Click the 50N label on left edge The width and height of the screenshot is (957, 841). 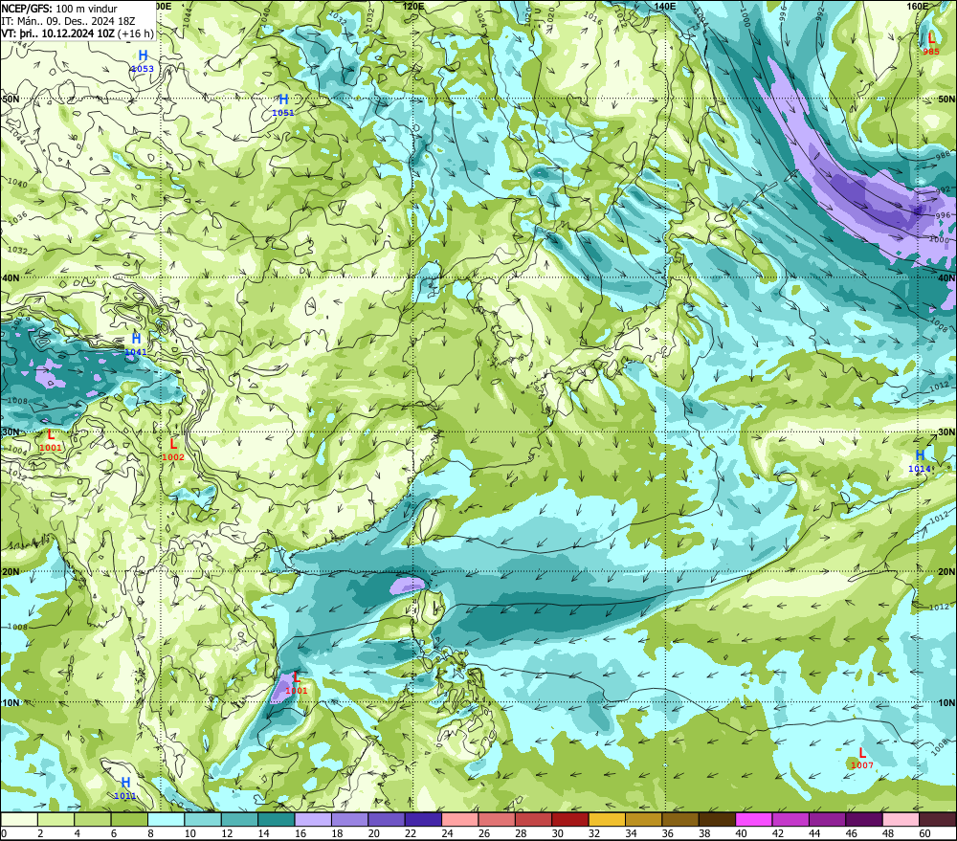[11, 99]
